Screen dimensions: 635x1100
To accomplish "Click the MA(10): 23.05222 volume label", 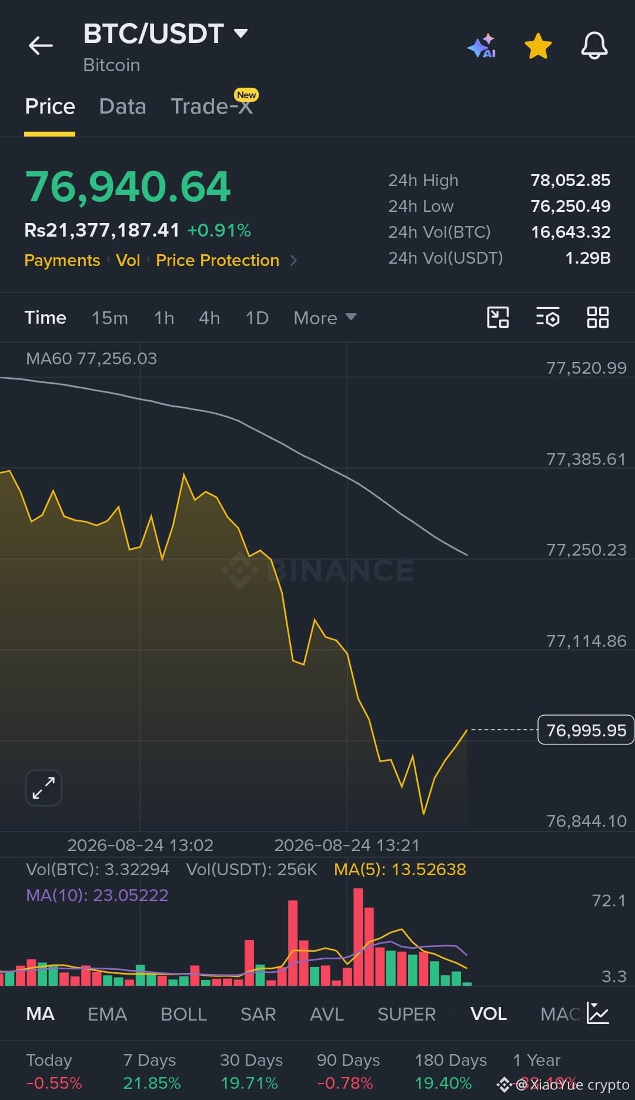I will coord(97,895).
